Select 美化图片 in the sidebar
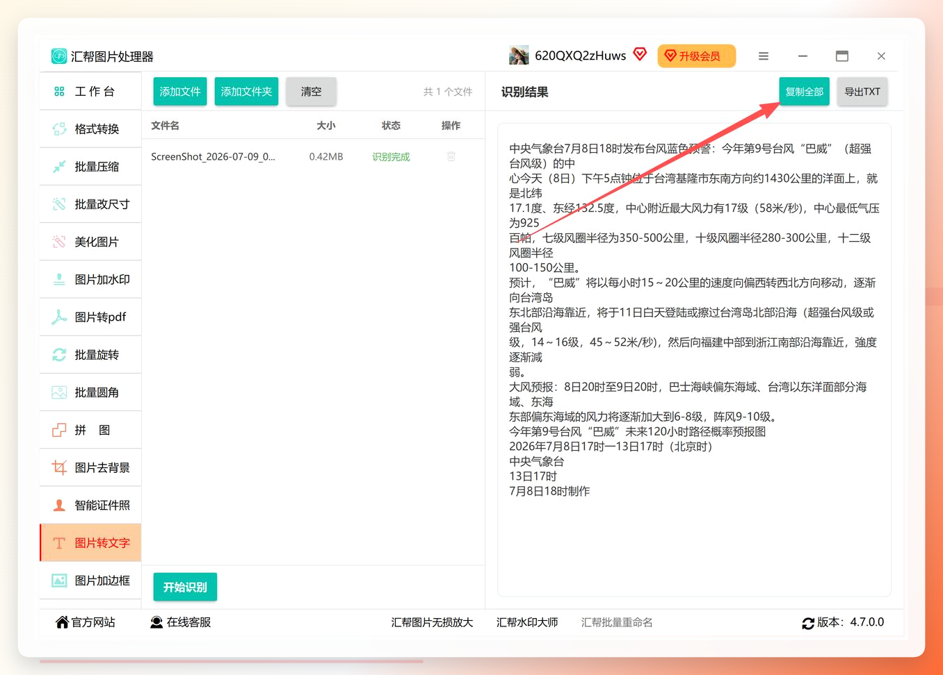The image size is (943, 675). (97, 242)
